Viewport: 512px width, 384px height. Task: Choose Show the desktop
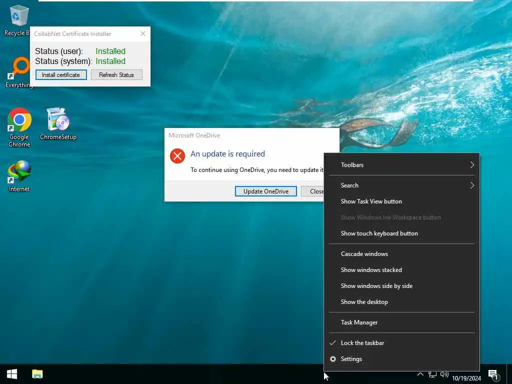pos(401,301)
